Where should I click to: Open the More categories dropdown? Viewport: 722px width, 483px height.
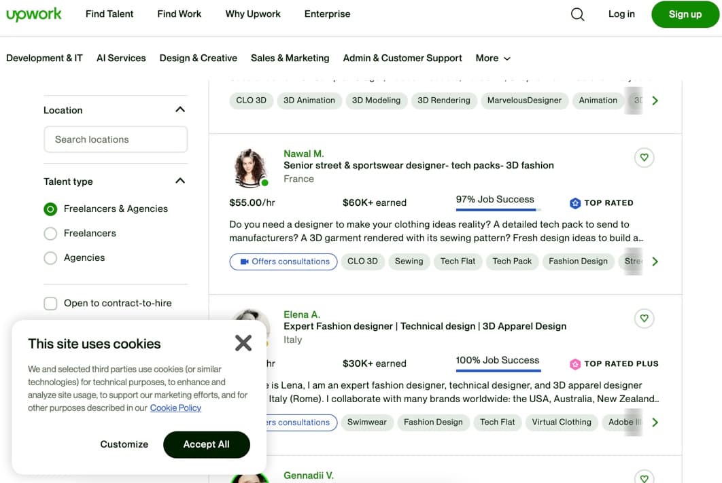[492, 58]
